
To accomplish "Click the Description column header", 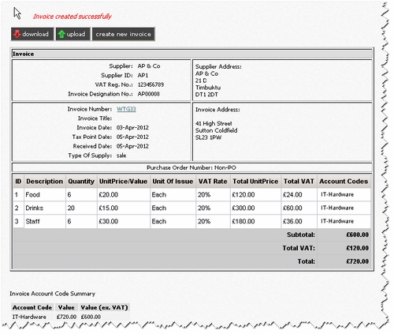I will 45,182.
